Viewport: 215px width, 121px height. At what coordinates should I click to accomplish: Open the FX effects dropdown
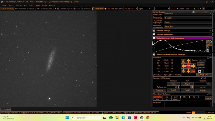162,9
